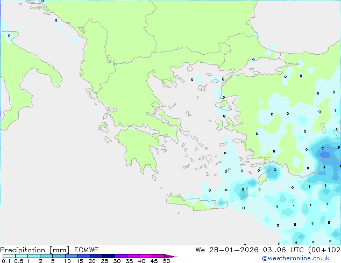Pick the 10–15 mm legend color swatch

click(x=71, y=256)
